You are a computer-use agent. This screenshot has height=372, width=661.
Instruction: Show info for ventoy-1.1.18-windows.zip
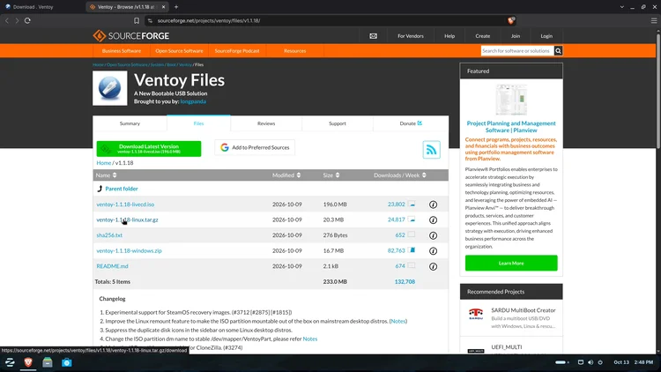(x=433, y=251)
